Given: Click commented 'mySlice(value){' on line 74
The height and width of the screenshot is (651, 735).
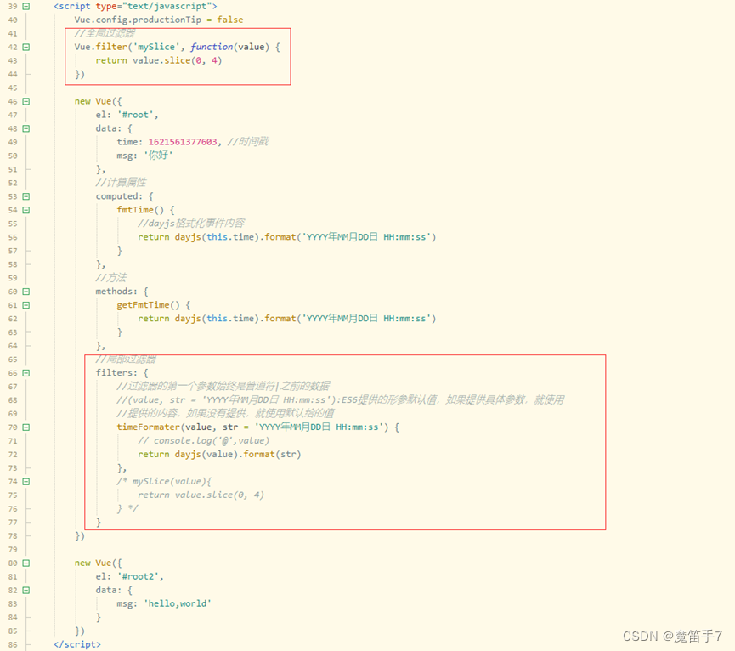Looking at the screenshot, I should pos(172,481).
